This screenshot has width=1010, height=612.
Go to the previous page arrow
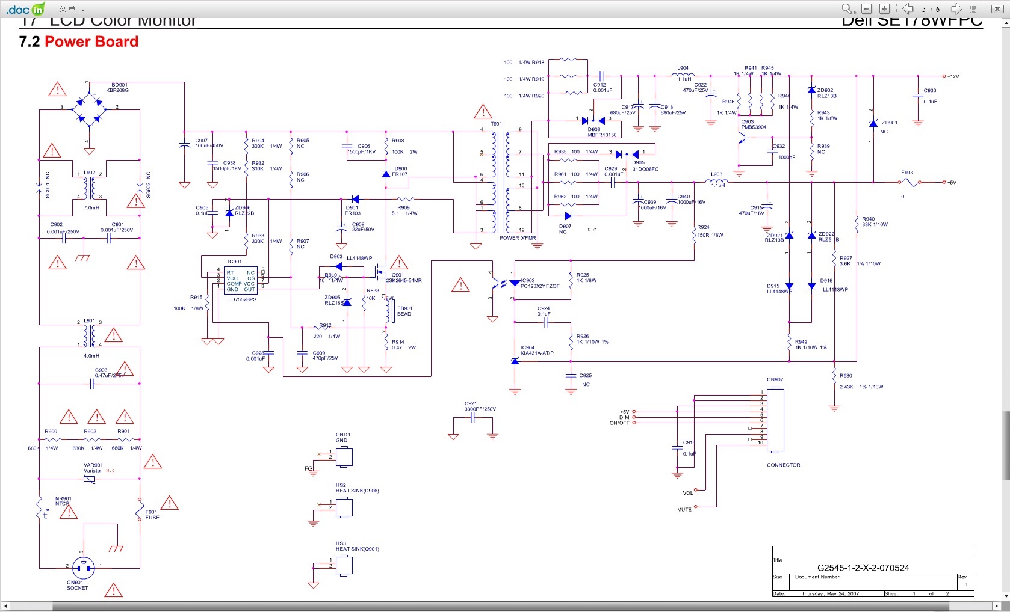(x=908, y=9)
